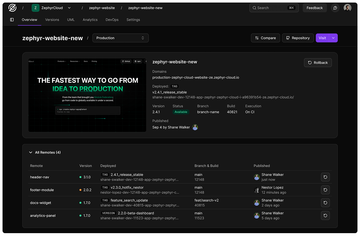The image size is (360, 236).
Task: Go to the Analytics tab
Action: coord(90,20)
